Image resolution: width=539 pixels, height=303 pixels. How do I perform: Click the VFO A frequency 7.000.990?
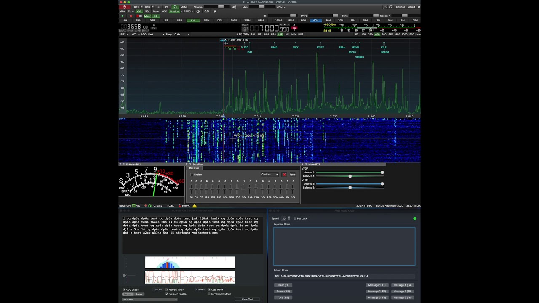(269, 29)
